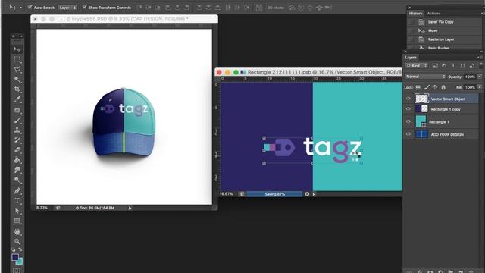Click the pixel layer filter icon
Image resolution: width=485 pixels, height=273 pixels.
pyautogui.click(x=435, y=66)
